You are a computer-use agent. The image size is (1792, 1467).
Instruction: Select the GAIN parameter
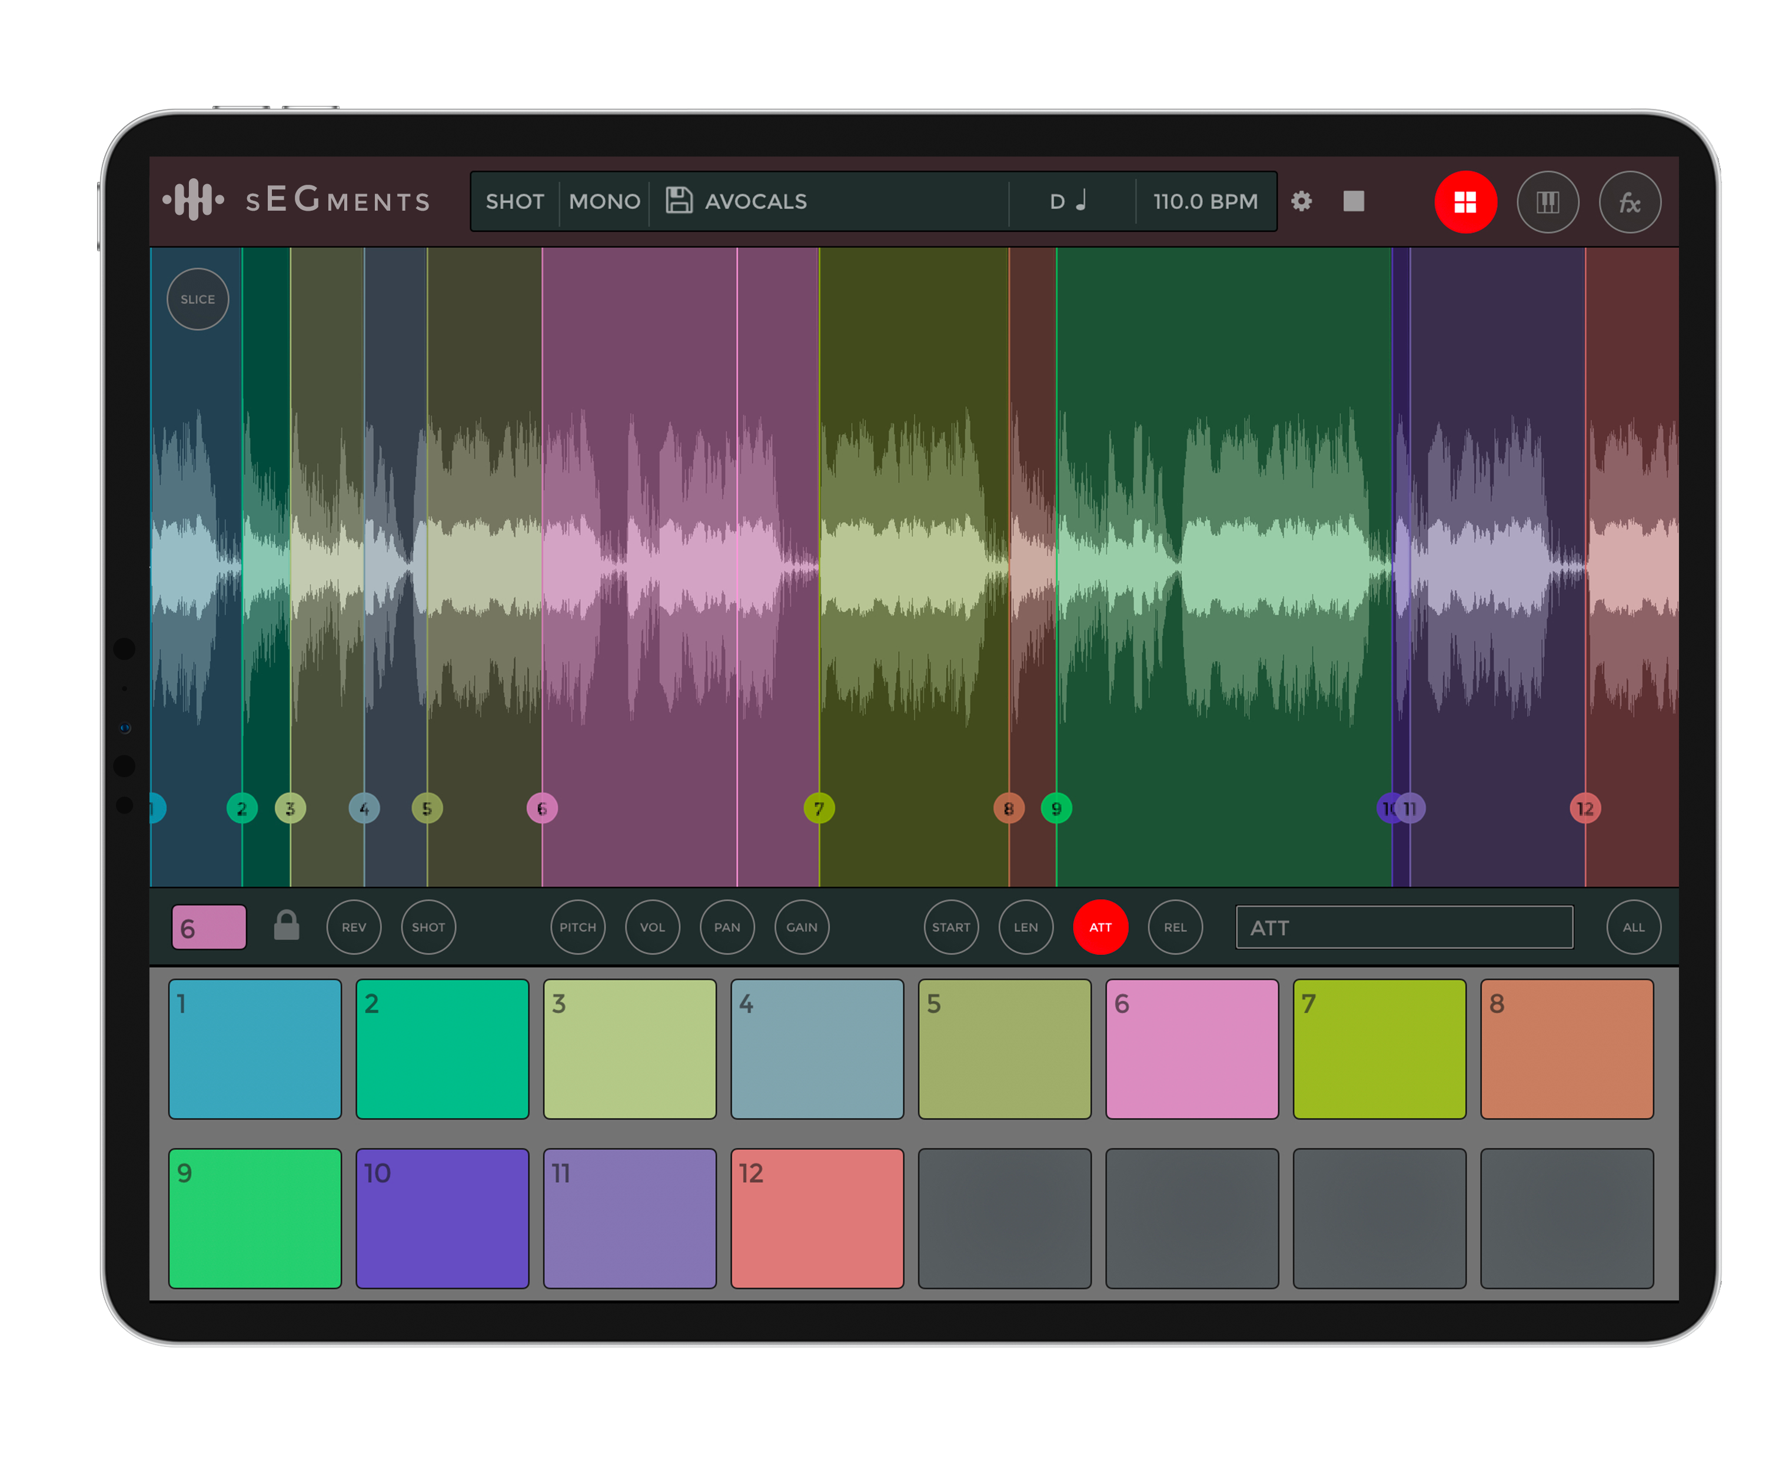802,927
